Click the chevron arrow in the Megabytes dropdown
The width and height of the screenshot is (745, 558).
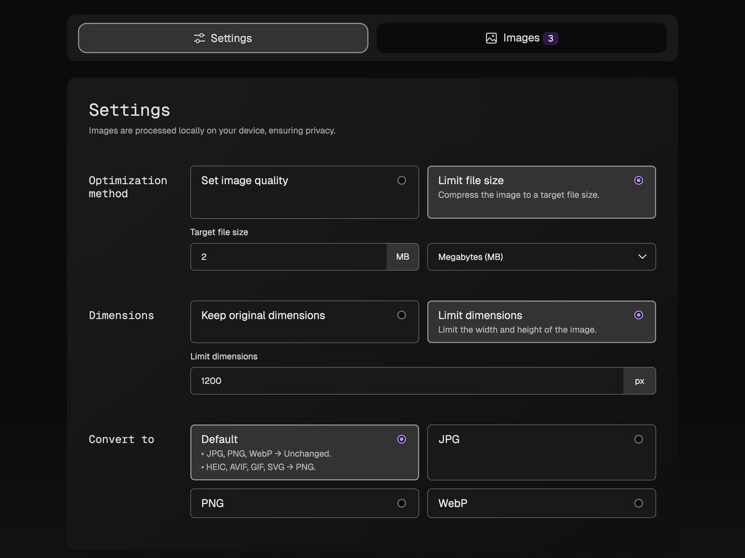pyautogui.click(x=642, y=257)
